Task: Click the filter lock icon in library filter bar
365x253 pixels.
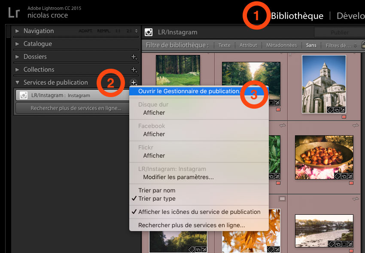Action: pyautogui.click(x=363, y=45)
